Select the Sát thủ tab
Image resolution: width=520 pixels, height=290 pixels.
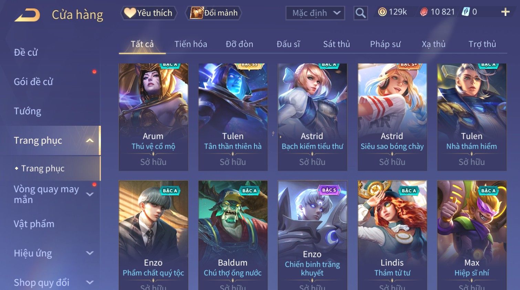(336, 44)
